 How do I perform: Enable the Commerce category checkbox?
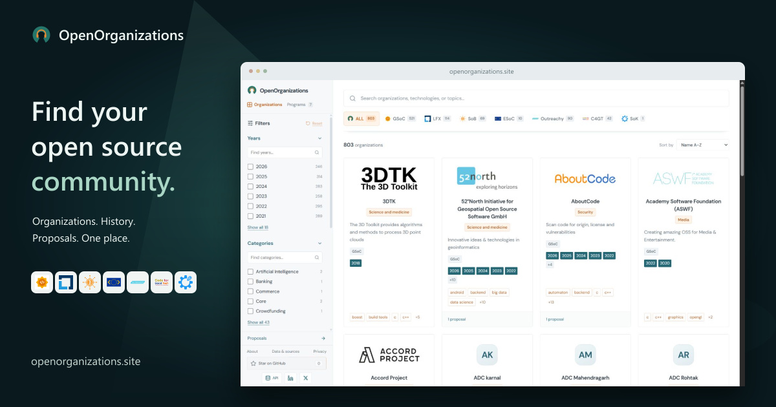tap(250, 291)
